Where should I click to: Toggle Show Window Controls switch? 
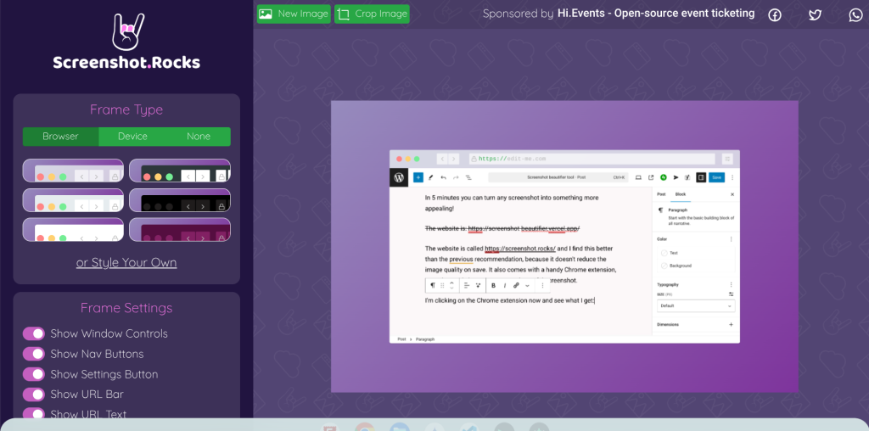(x=33, y=333)
